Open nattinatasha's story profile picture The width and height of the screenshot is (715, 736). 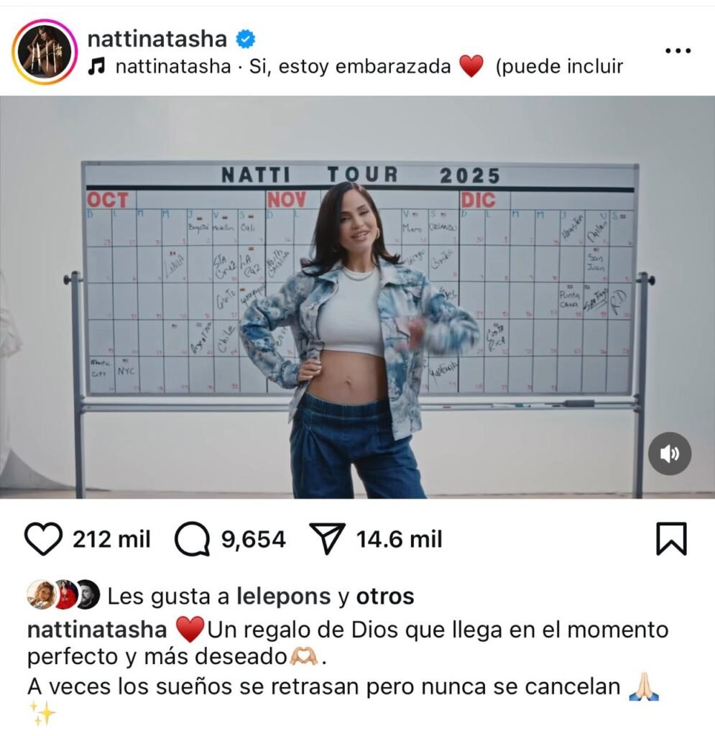(45, 52)
